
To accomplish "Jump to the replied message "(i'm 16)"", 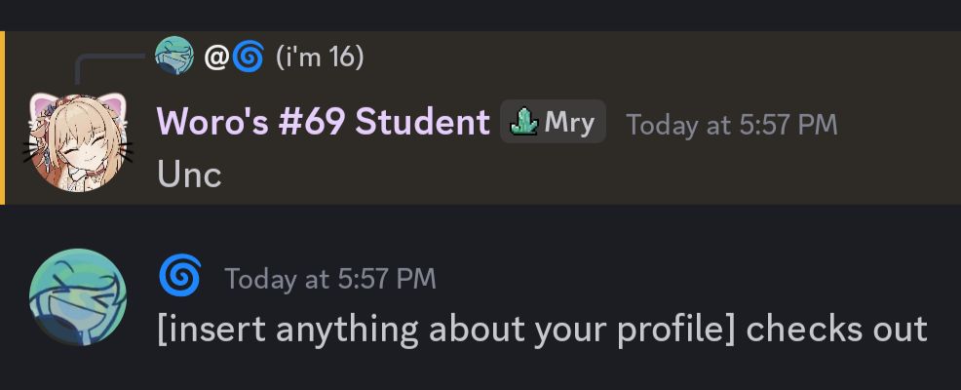I will [x=320, y=58].
